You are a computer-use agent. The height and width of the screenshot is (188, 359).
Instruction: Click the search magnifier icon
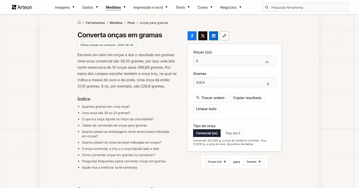click(x=267, y=7)
